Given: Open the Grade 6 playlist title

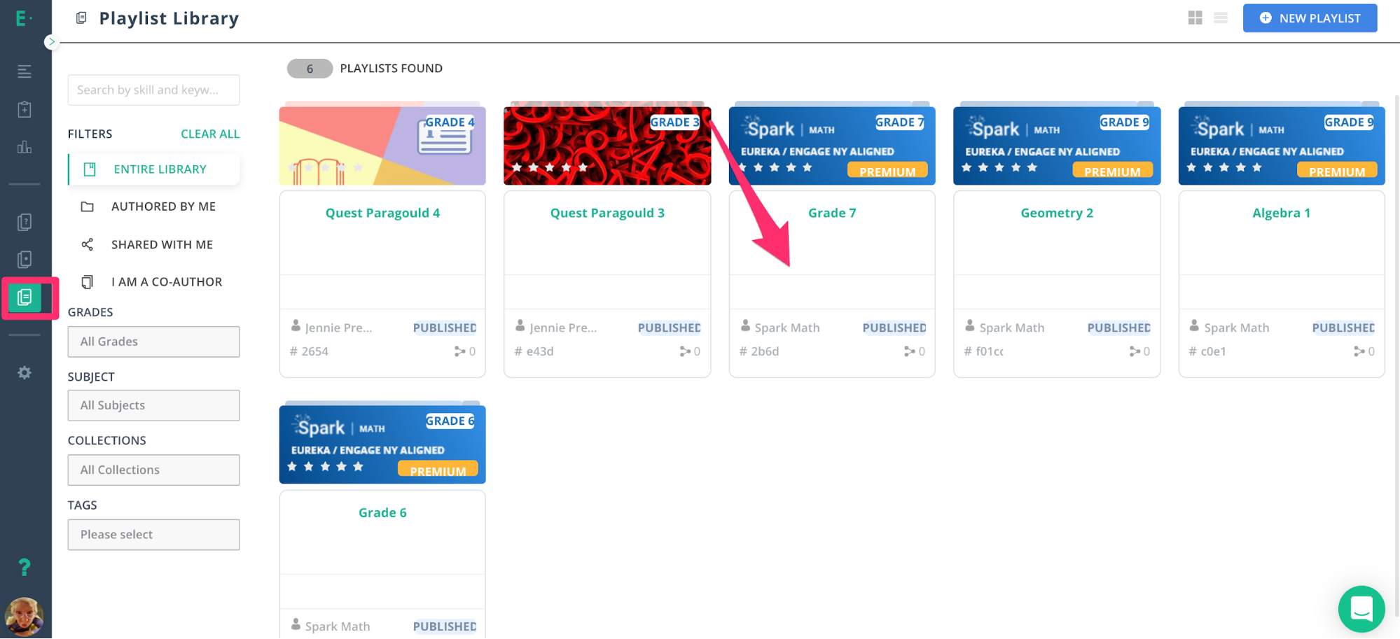Looking at the screenshot, I should click(382, 512).
